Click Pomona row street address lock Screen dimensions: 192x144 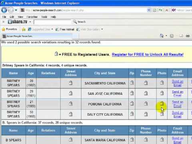click(71, 104)
